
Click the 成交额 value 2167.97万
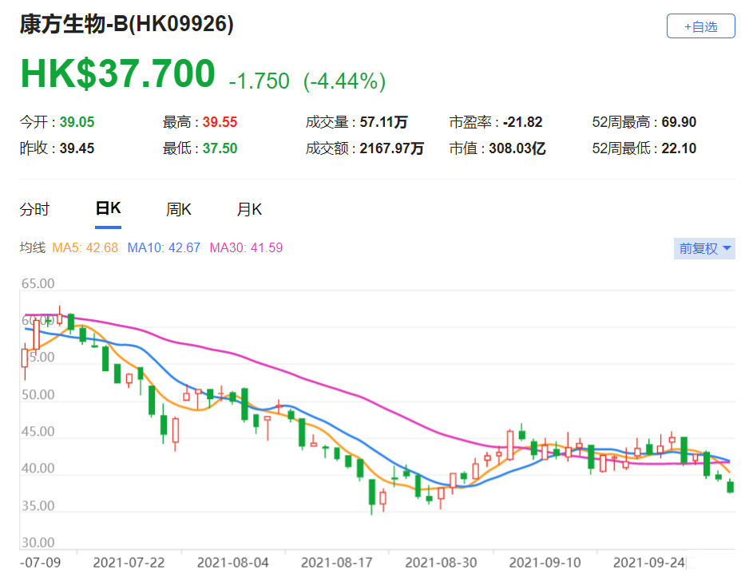pyautogui.click(x=392, y=148)
